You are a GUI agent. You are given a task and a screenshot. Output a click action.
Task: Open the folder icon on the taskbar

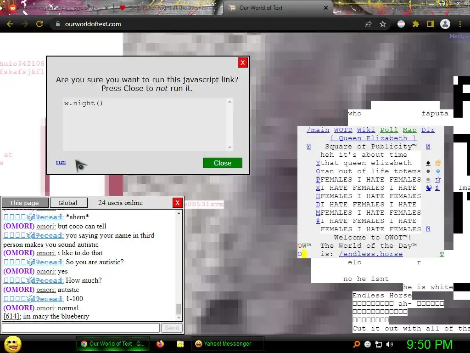tap(180, 344)
